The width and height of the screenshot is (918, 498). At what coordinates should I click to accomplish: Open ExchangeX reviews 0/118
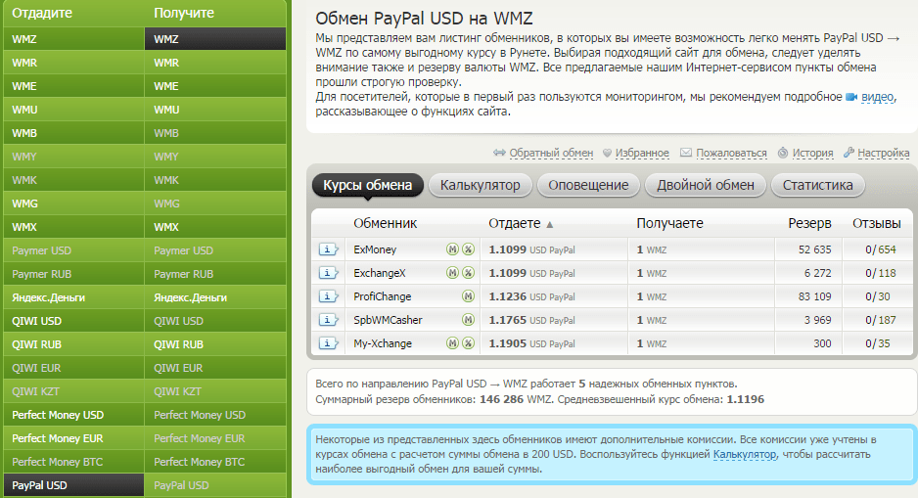point(881,273)
